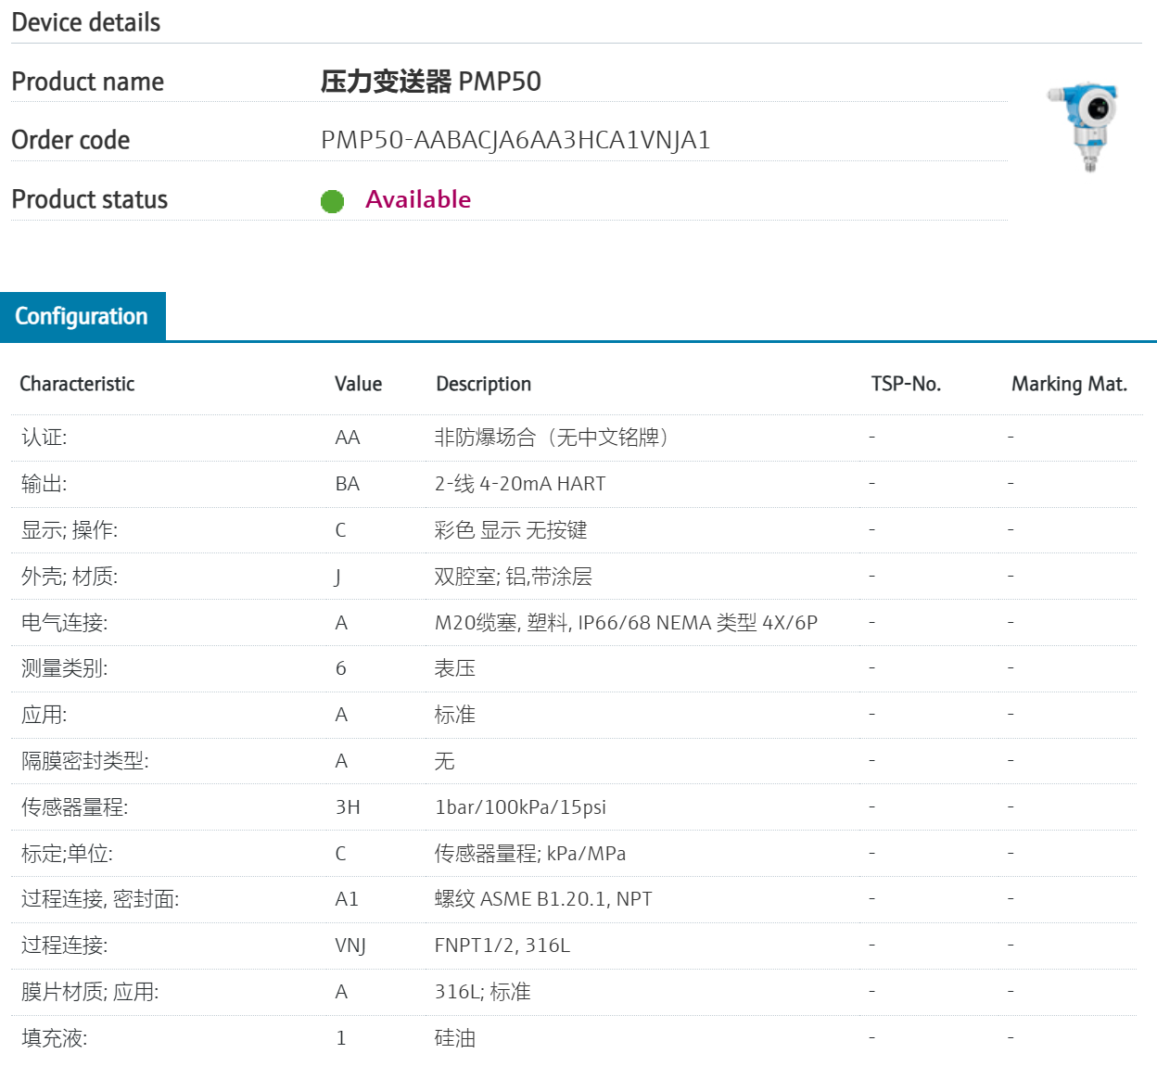Click the Description column header
1157x1079 pixels.
pyautogui.click(x=483, y=384)
